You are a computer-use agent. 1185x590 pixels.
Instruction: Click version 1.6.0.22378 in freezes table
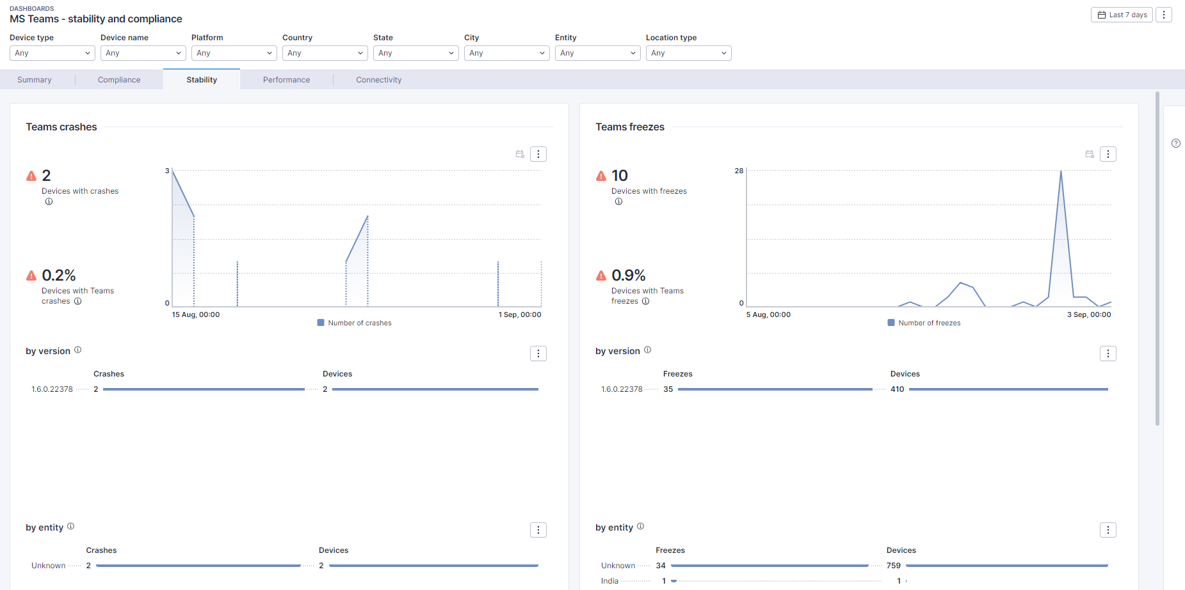[622, 389]
